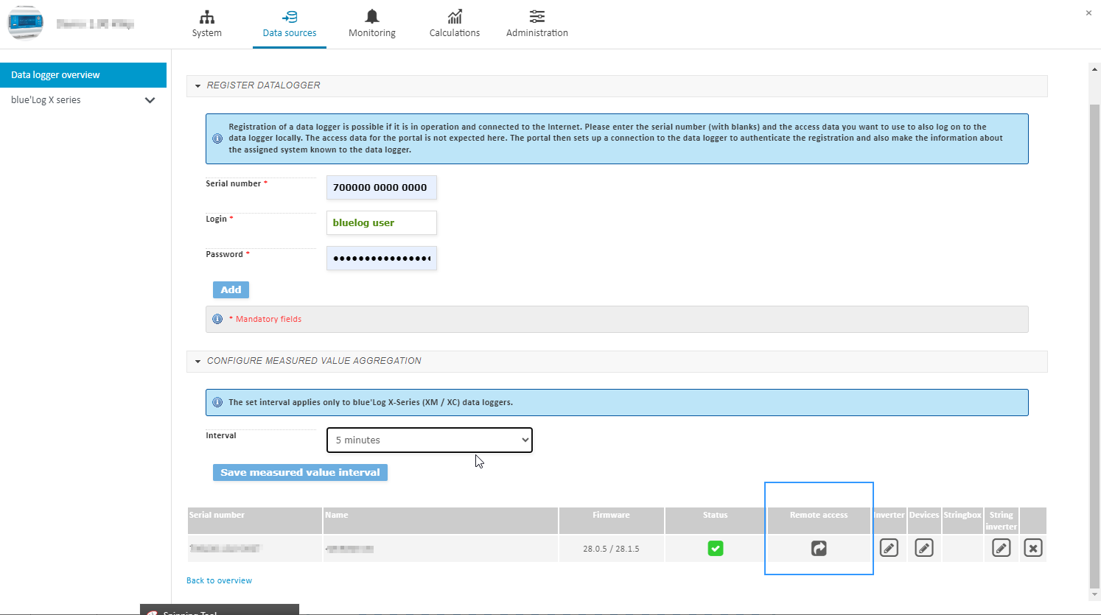
Task: Follow the Back to overview link
Action: 219,580
